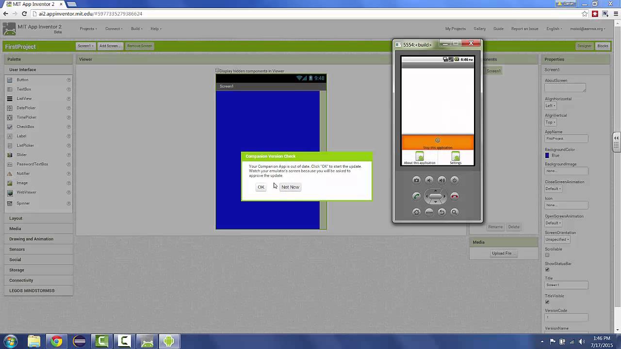Image resolution: width=621 pixels, height=349 pixels.
Task: Open the account email dropdown
Action: tap(588, 29)
